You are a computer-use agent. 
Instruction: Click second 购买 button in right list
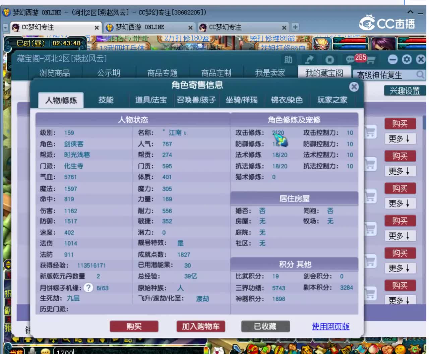[400, 156]
